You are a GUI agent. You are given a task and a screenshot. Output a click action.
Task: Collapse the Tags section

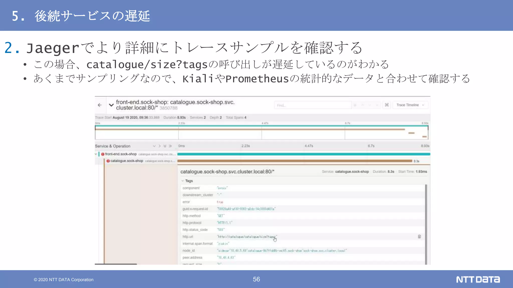187,181
